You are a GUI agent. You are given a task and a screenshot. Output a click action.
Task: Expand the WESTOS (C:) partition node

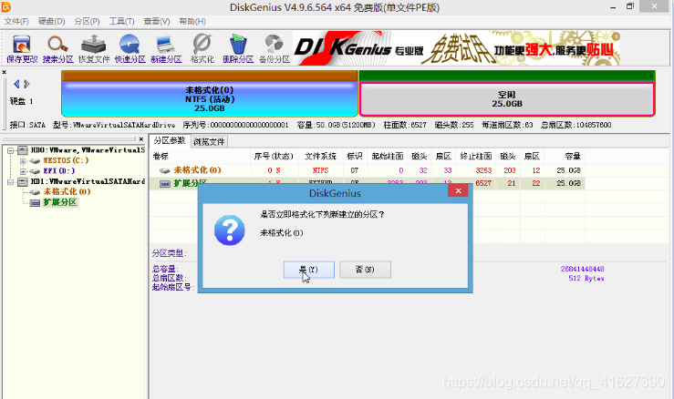pos(23,161)
